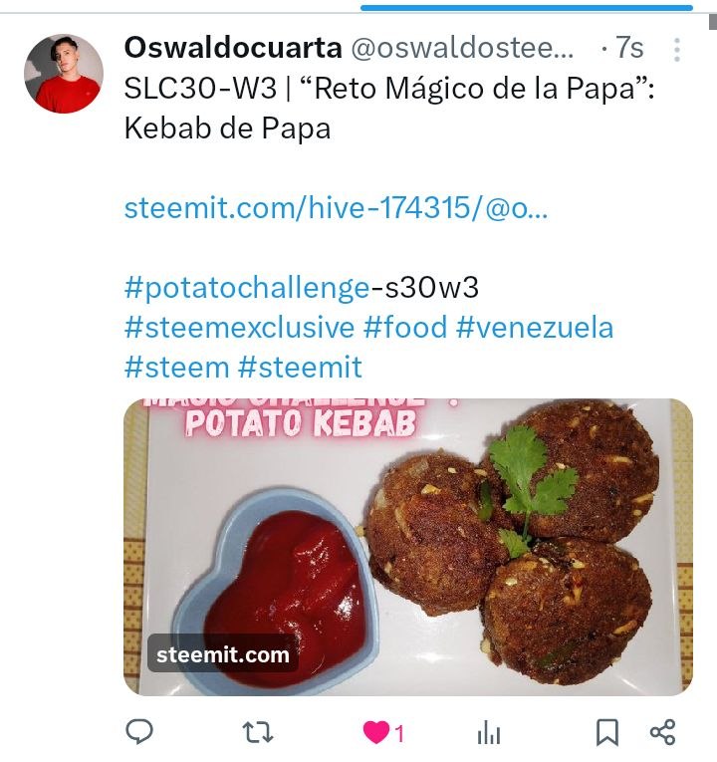Open the @oswaldostee... handle

point(462,48)
